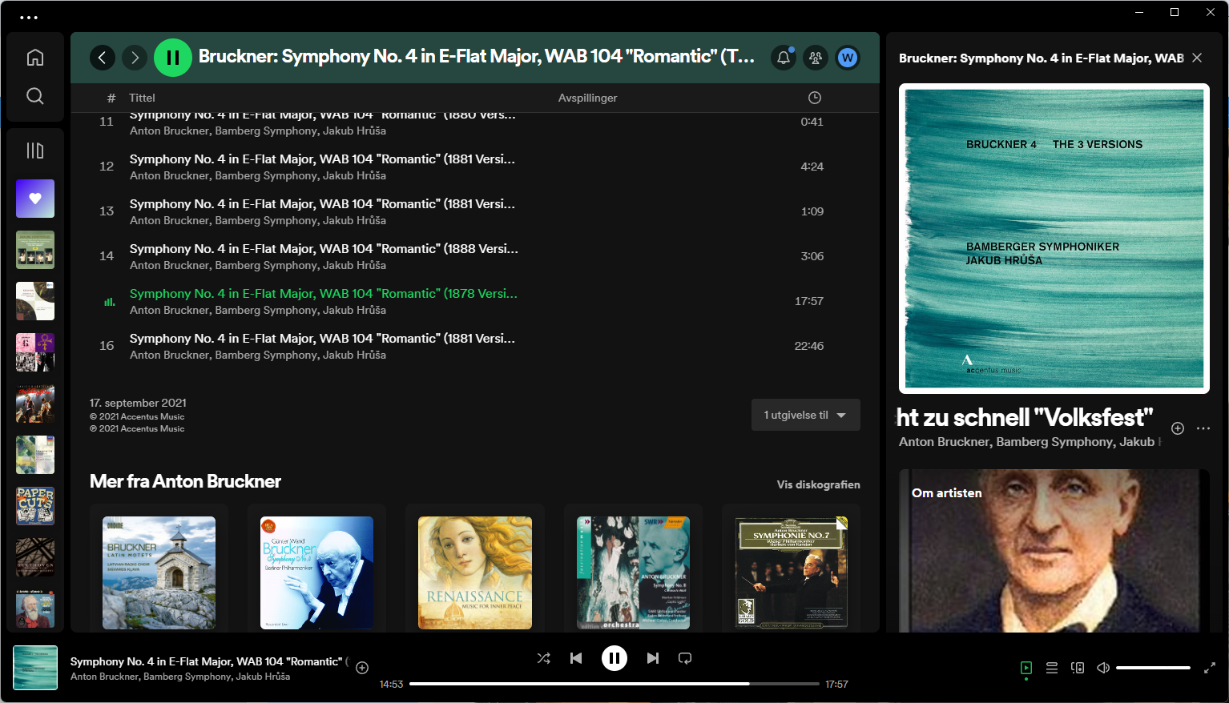The width and height of the screenshot is (1229, 703).
Task: Select track 16 lasting 22:46
Action: [475, 346]
